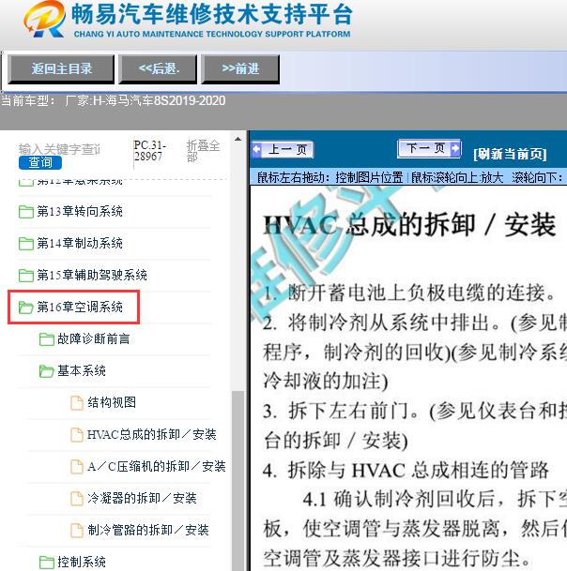Collapse 第16章空调系统 open folder icon
The height and width of the screenshot is (571, 567).
tap(26, 308)
